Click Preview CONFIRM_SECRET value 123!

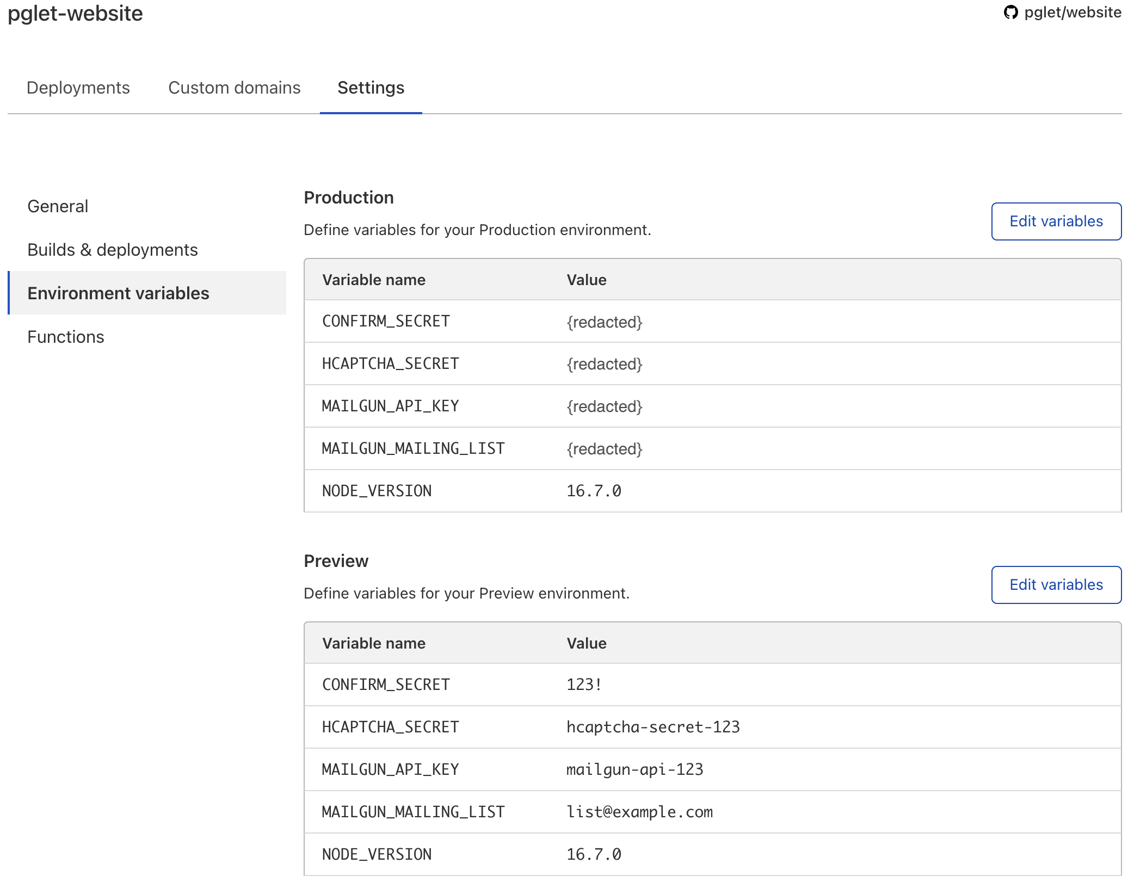coord(584,685)
